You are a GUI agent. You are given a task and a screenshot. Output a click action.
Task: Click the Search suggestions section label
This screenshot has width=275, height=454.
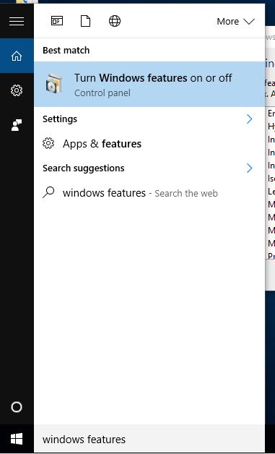click(84, 168)
